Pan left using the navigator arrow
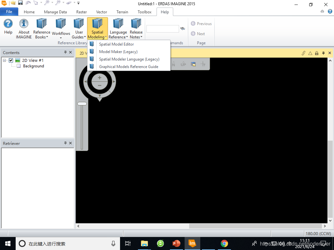 point(85,81)
